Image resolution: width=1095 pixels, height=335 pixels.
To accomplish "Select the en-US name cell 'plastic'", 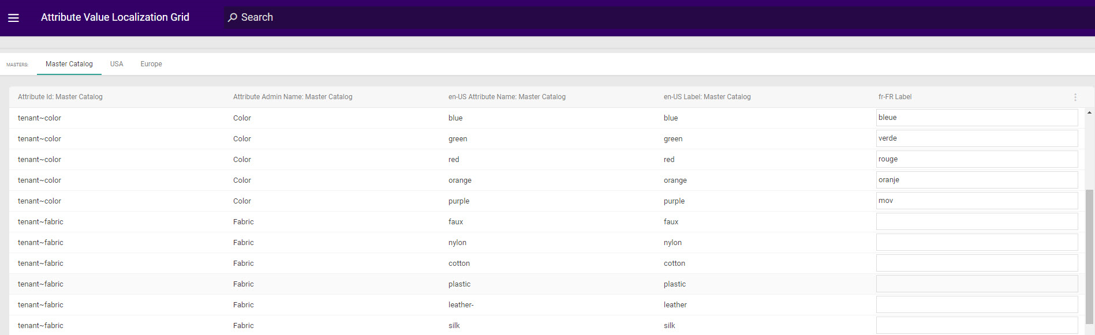I will pyautogui.click(x=459, y=284).
